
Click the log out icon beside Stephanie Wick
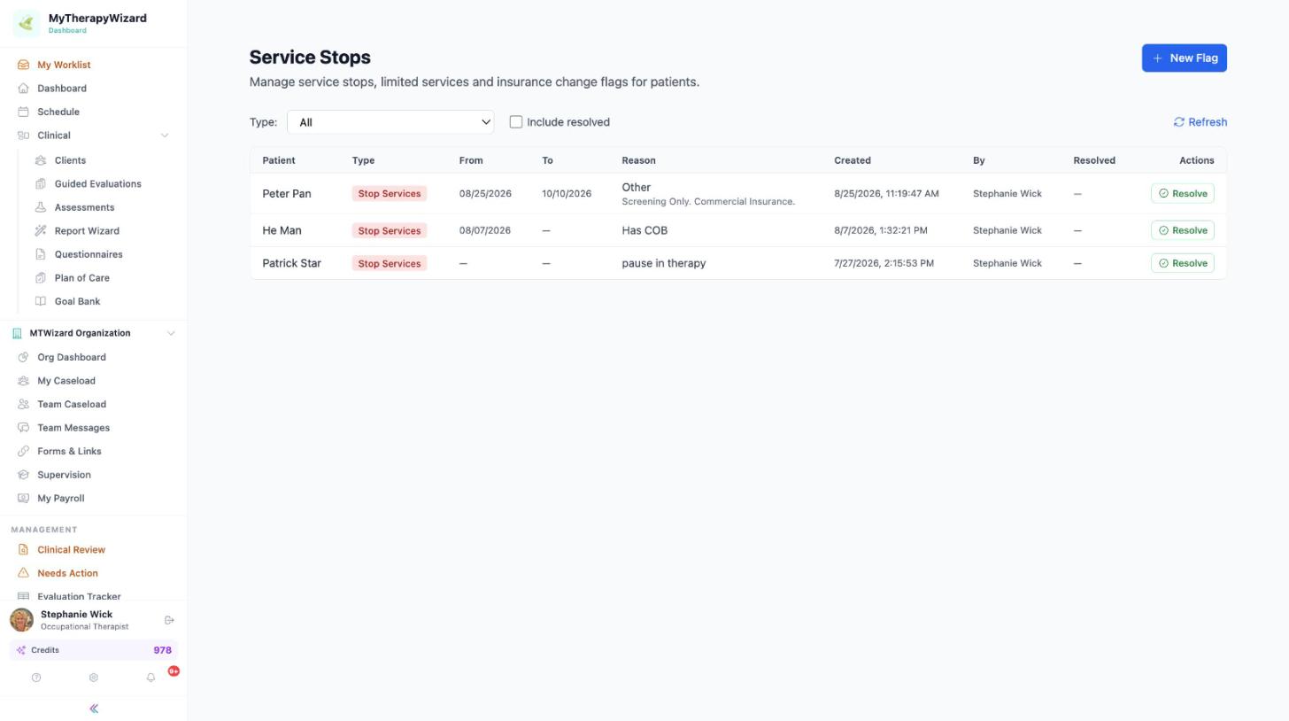(x=169, y=620)
